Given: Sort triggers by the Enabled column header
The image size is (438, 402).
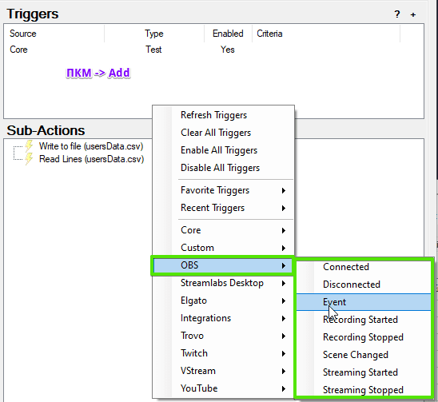Looking at the screenshot, I should 228,34.
